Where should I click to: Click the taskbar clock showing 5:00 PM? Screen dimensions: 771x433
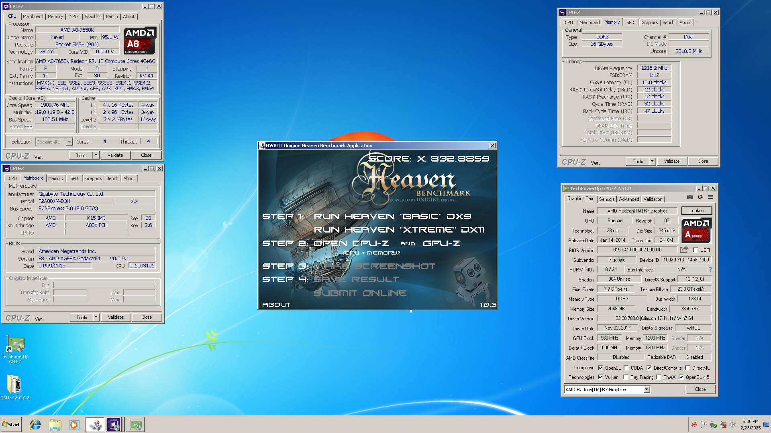750,425
